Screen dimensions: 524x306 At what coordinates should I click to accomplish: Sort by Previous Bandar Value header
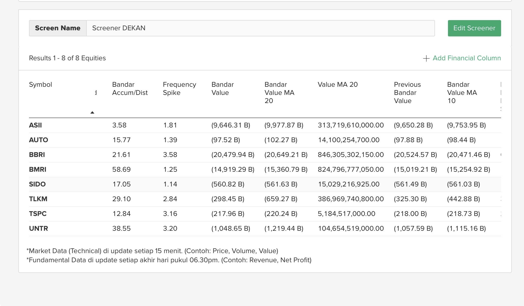(407, 93)
